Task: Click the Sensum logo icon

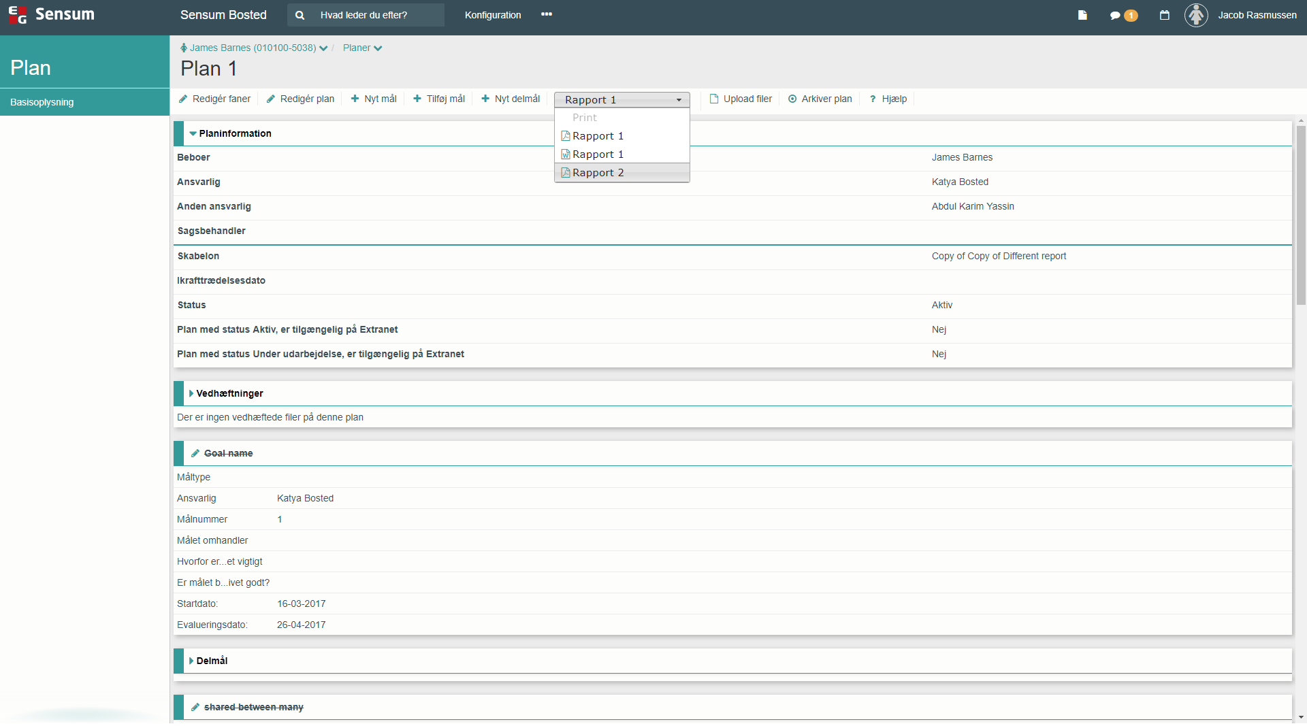Action: click(x=18, y=15)
